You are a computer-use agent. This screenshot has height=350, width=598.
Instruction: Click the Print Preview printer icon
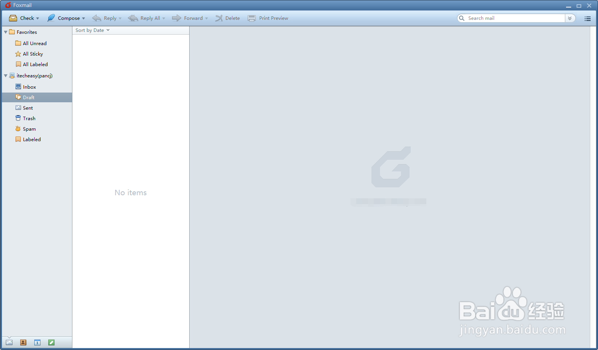[x=252, y=18]
